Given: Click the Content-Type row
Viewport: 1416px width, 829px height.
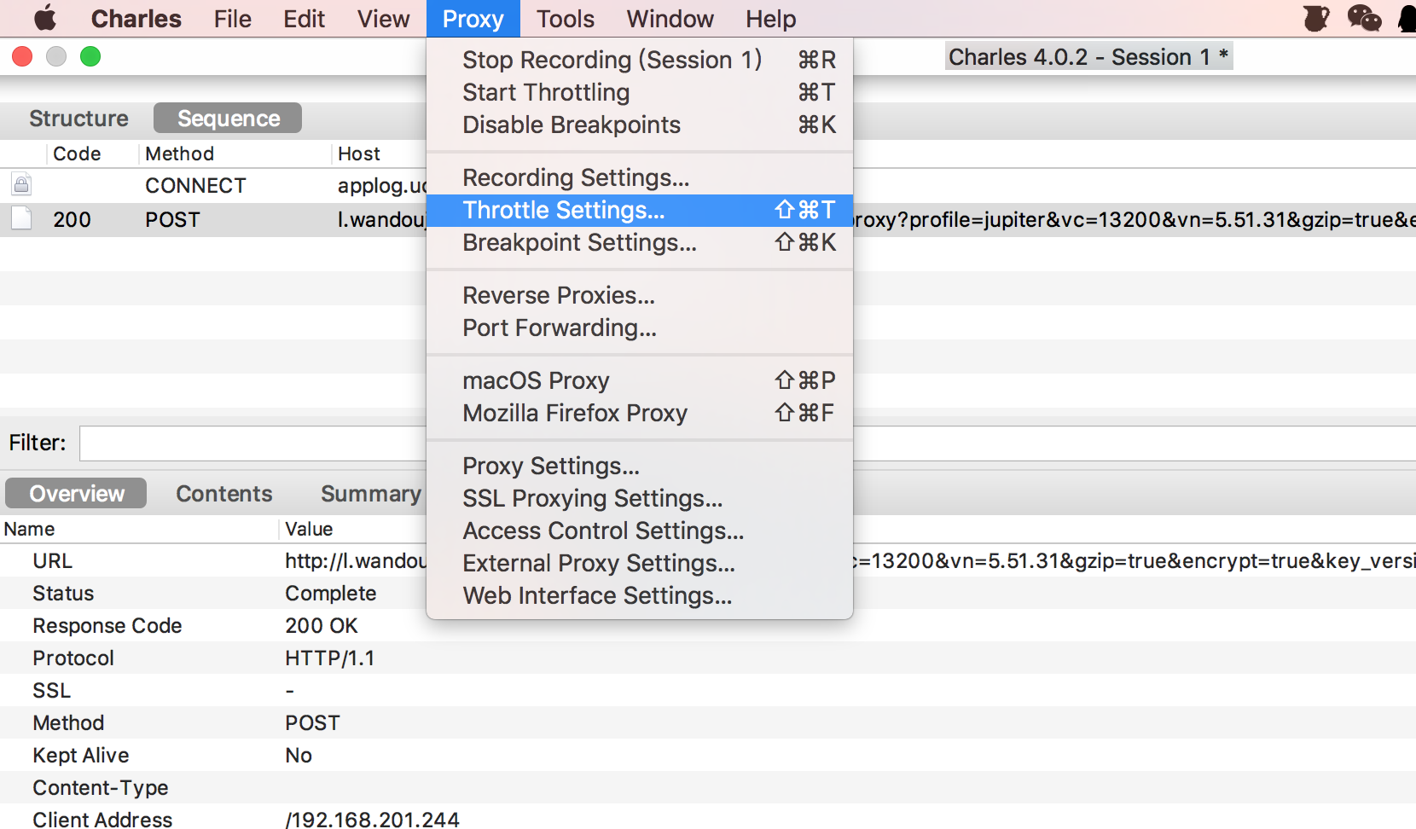Looking at the screenshot, I should pos(708,787).
